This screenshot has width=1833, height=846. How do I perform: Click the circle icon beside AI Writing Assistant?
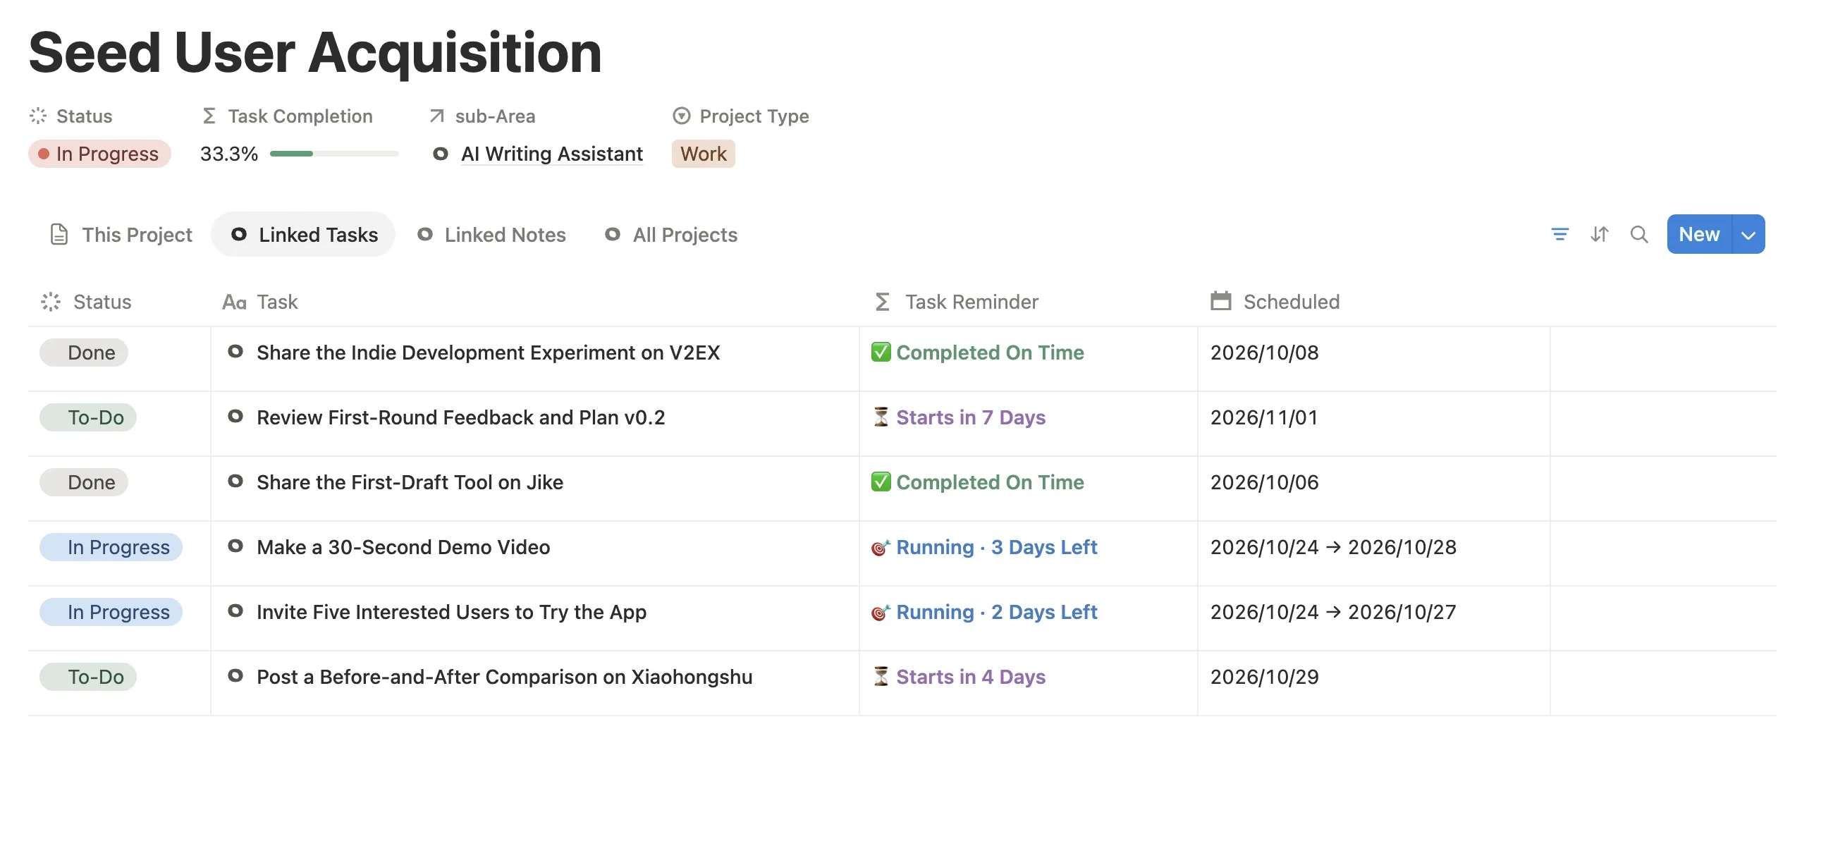pyautogui.click(x=441, y=153)
